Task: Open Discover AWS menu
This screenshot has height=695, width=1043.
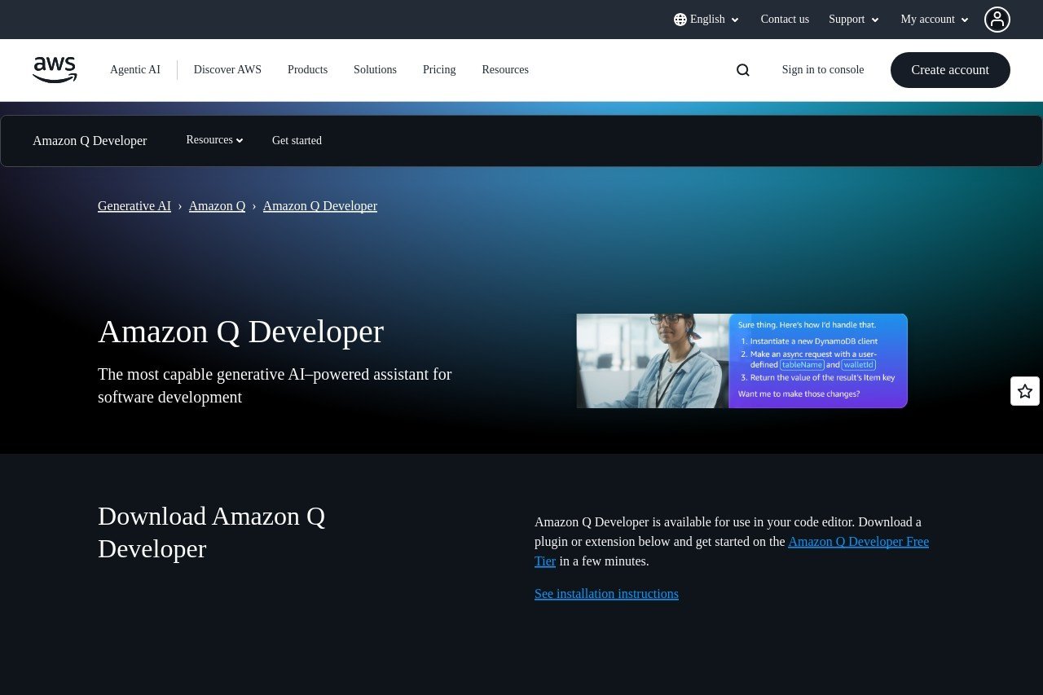Action: pos(227,70)
